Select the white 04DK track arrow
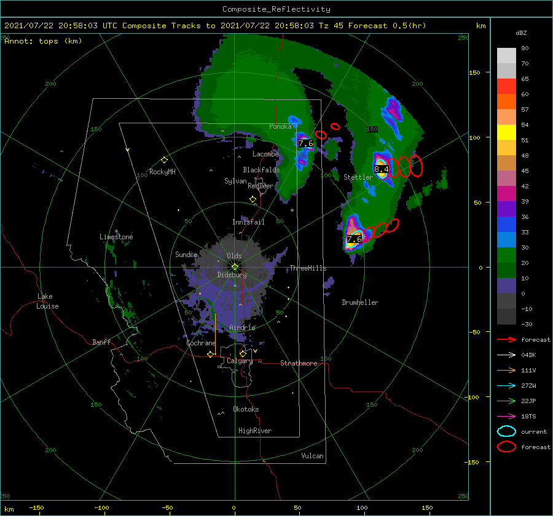 (506, 355)
